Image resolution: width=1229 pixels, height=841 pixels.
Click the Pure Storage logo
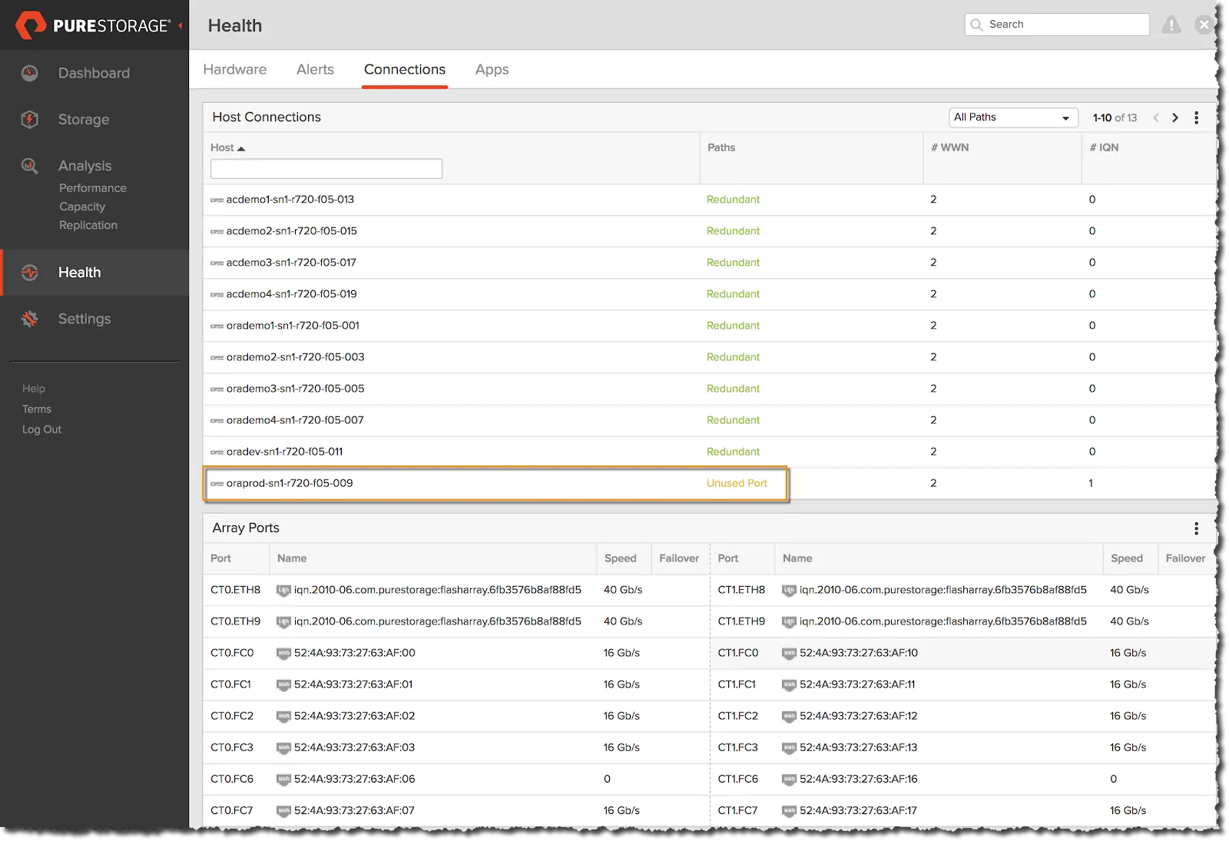[93, 25]
